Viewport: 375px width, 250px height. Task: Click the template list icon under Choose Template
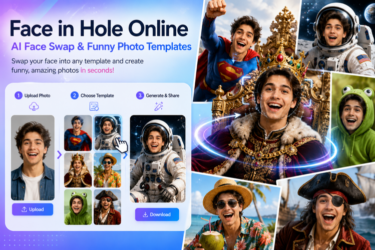(x=94, y=106)
